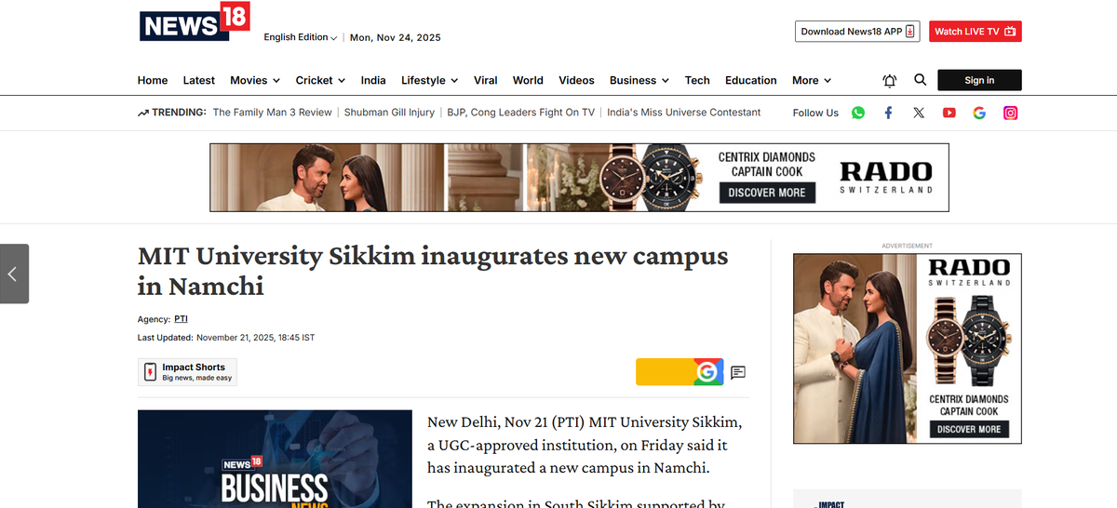Open the search magnifier icon
Screen dimensions: 1117x508
tap(920, 80)
